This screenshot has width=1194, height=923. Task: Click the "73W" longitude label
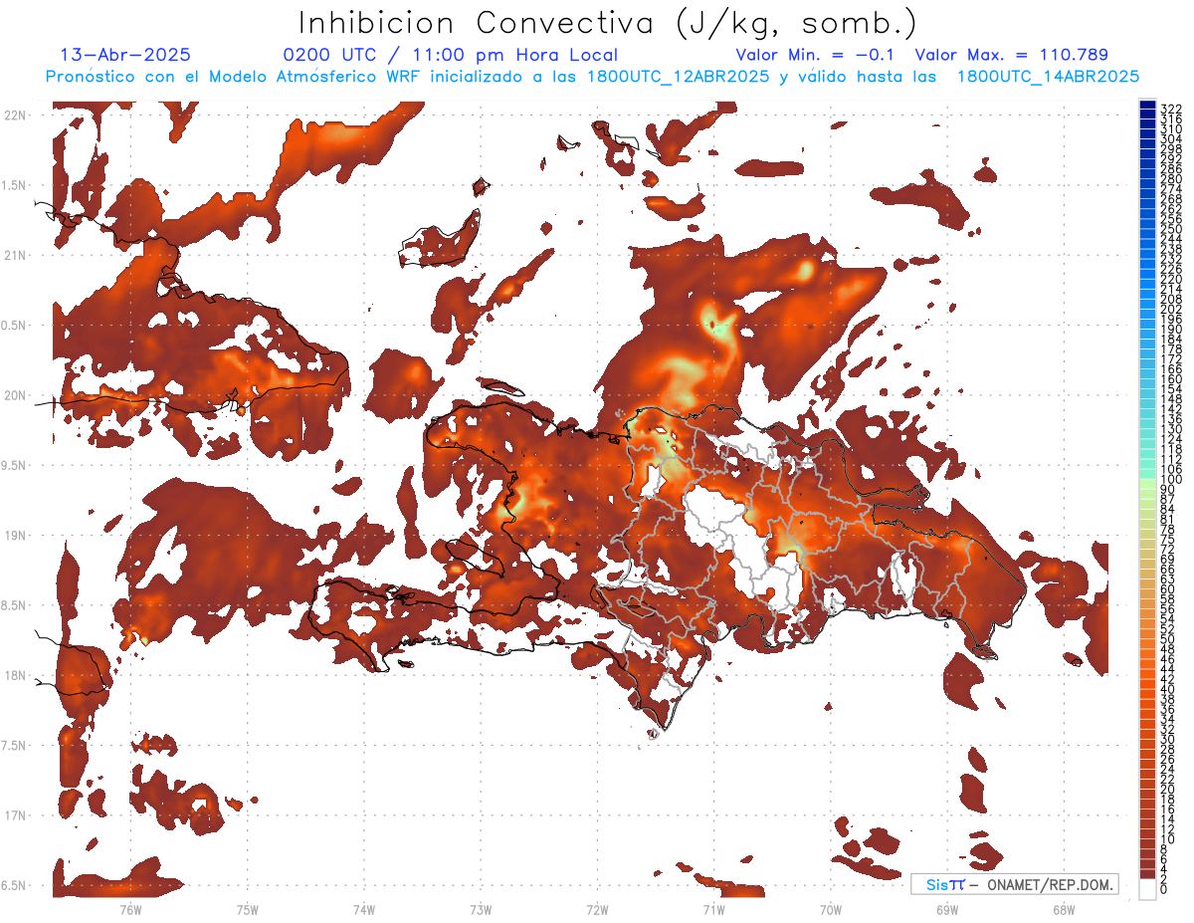(x=481, y=909)
